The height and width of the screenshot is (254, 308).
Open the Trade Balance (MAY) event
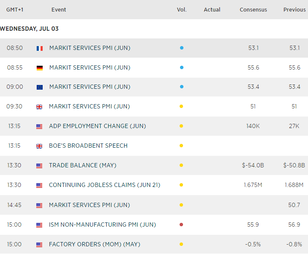point(82,165)
